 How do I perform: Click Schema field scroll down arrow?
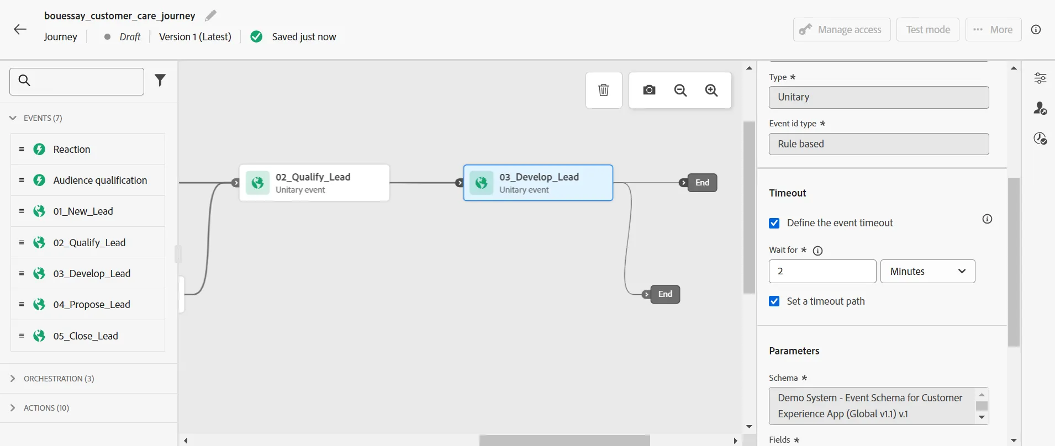point(982,417)
